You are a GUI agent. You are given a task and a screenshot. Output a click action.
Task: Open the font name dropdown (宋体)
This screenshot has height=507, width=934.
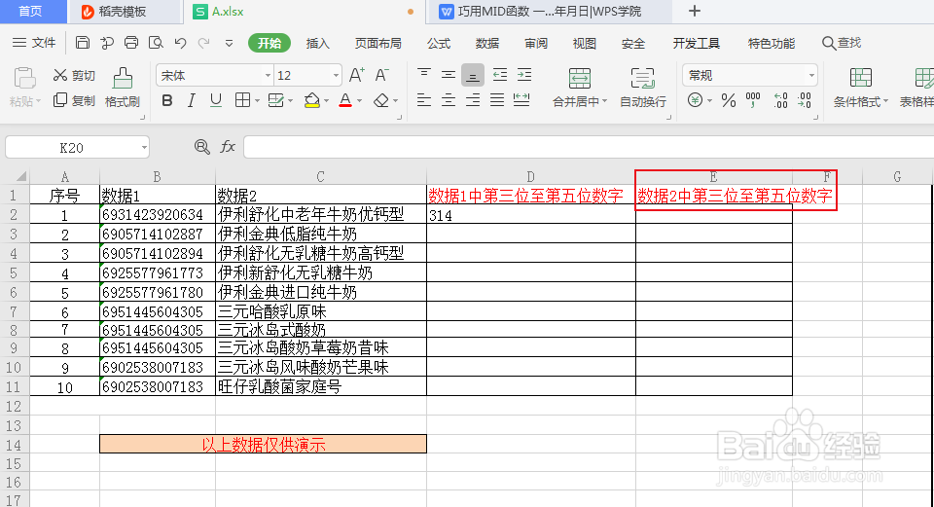(268, 76)
